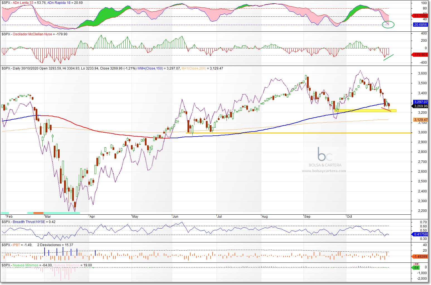Click the Nuevos Máximos = 19.00 legend label
Viewport: 431px width, 285px height.
click(73, 265)
